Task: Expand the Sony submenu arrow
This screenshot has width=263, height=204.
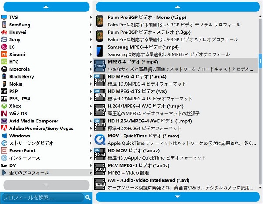Action: (90, 39)
